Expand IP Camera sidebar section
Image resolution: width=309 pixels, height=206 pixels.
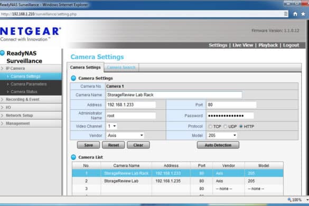click(x=31, y=69)
